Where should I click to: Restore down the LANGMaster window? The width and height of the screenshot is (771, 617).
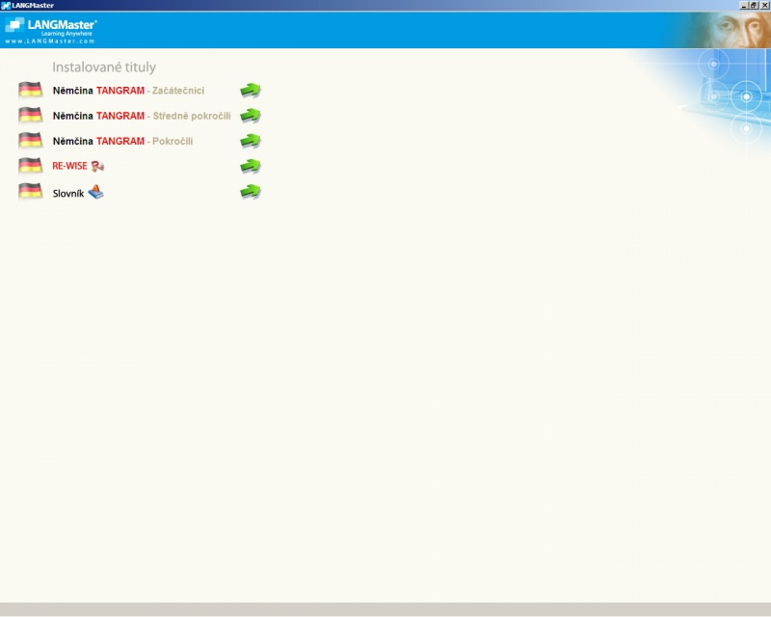[753, 6]
